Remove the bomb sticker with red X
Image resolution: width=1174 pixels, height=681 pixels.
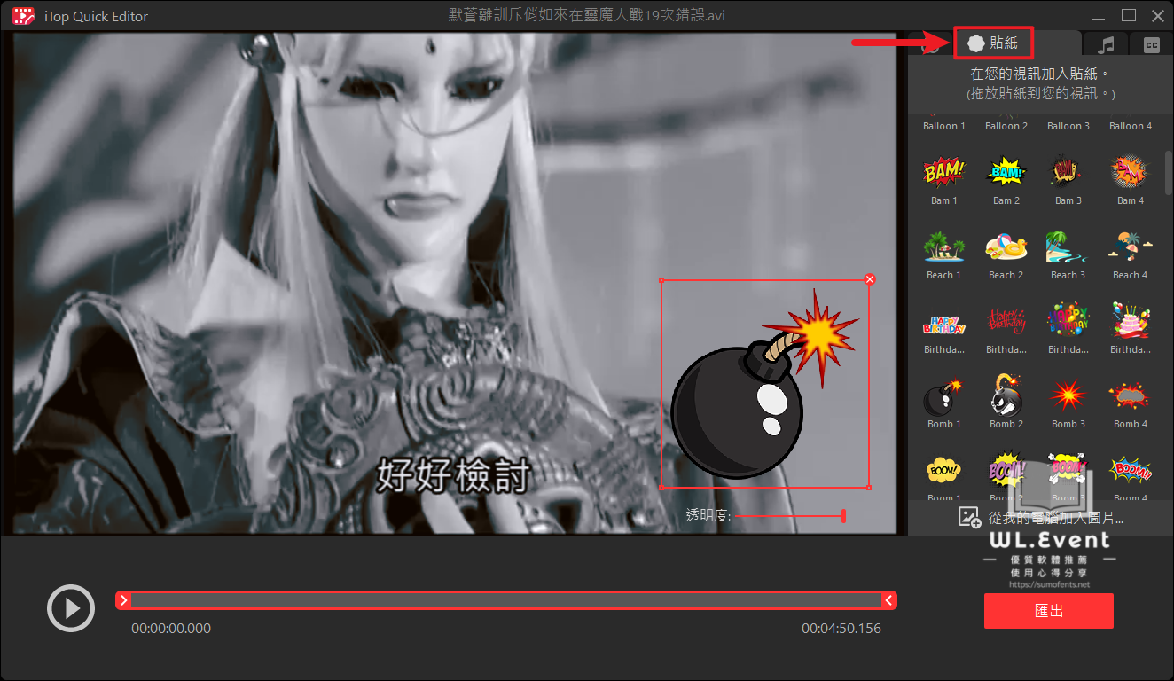click(x=870, y=279)
